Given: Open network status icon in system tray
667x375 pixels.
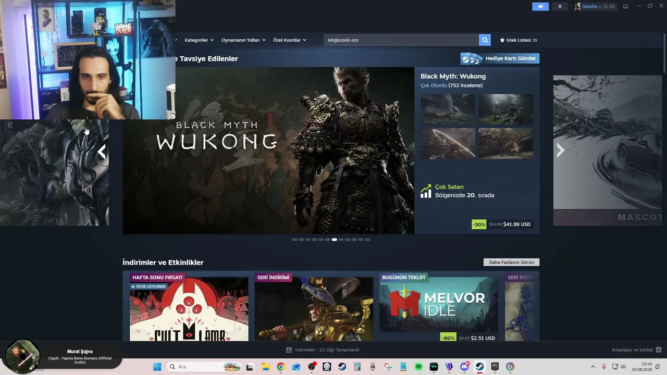Looking at the screenshot, I should (614, 367).
